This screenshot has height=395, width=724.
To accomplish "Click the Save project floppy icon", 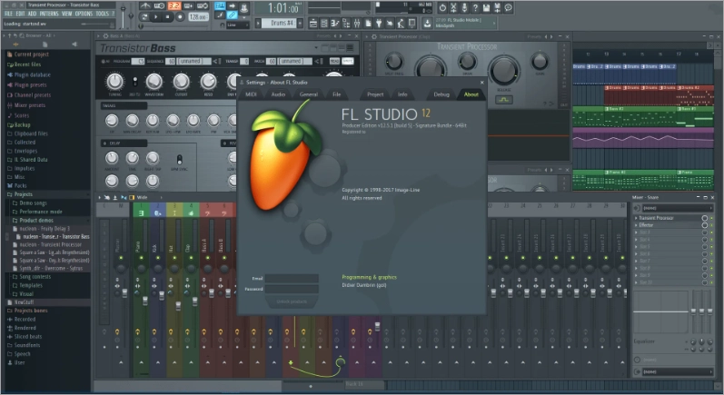I will 486,8.
